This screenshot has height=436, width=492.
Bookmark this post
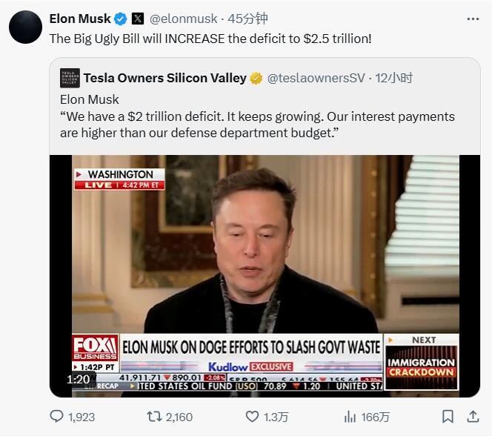pyautogui.click(x=448, y=417)
